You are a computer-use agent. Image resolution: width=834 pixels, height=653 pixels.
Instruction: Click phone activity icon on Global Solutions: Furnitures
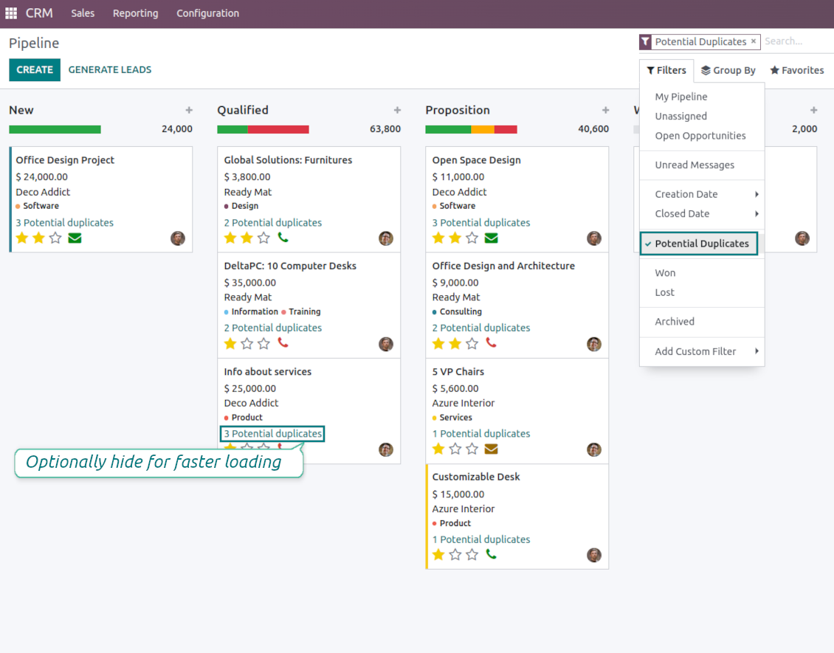283,238
